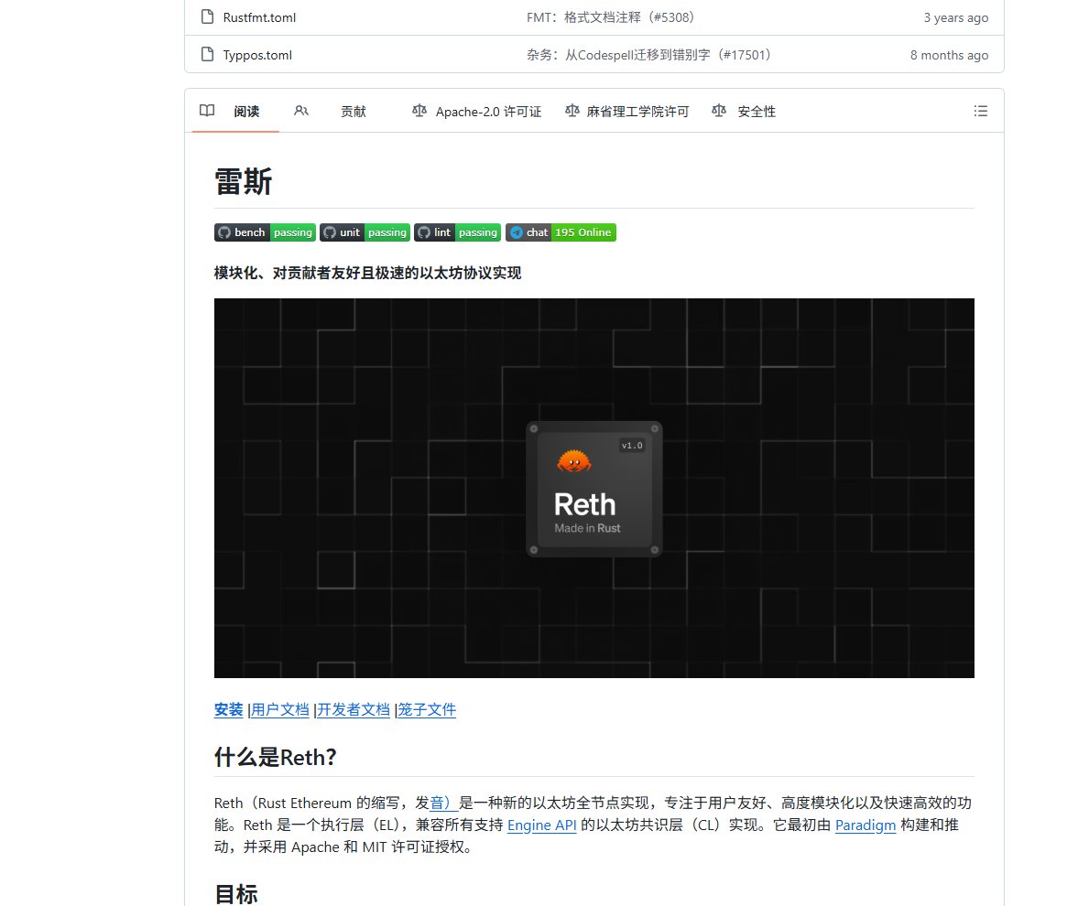Click the 目标 heading

click(235, 894)
